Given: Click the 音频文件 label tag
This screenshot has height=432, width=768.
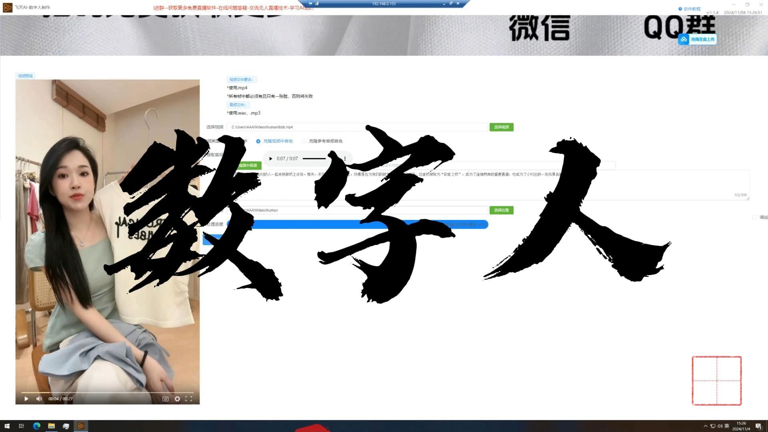Looking at the screenshot, I should click(x=238, y=105).
